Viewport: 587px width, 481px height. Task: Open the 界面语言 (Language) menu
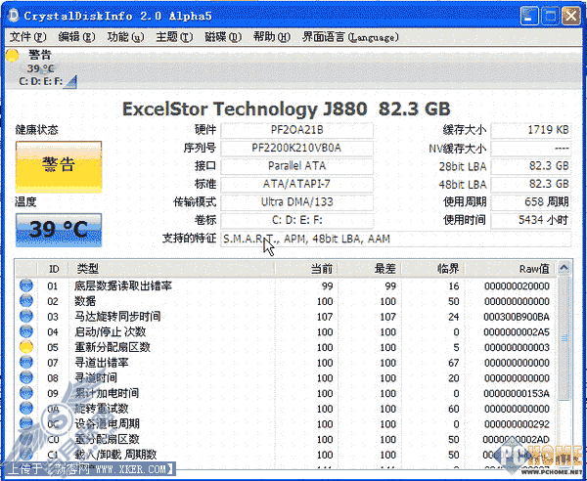[x=350, y=37]
